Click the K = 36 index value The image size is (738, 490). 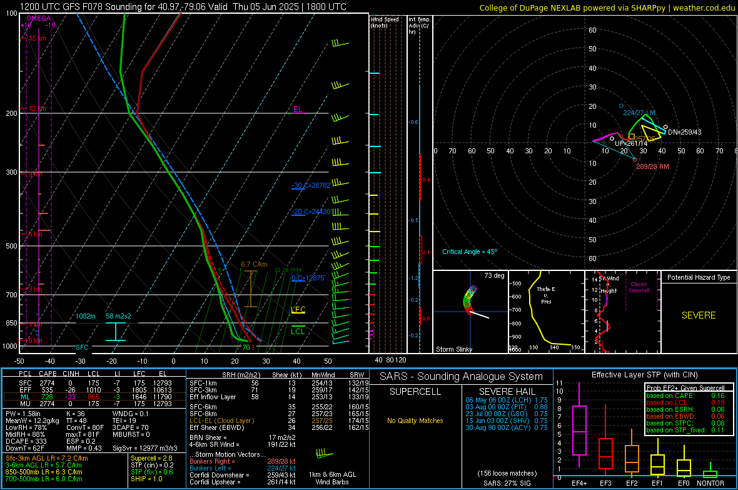click(x=76, y=414)
